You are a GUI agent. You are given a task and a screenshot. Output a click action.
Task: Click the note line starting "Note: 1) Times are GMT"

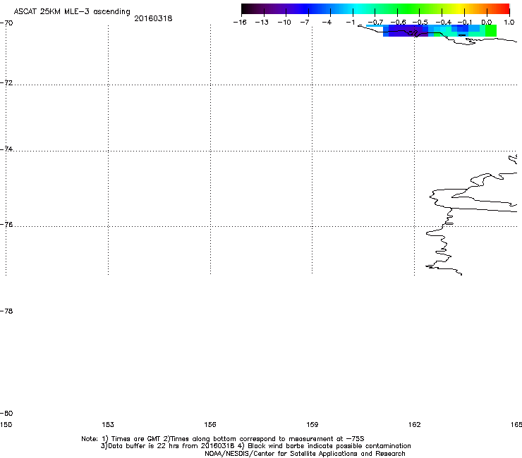[x=223, y=439]
